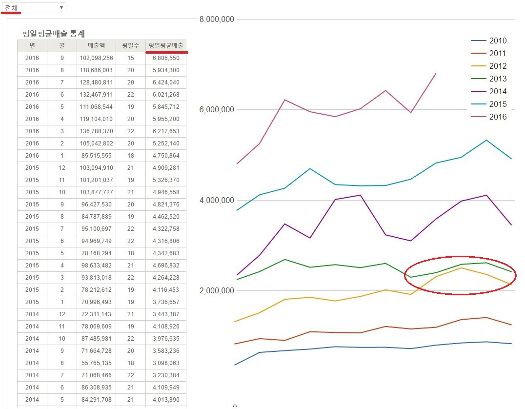The height and width of the screenshot is (409, 525).
Task: Click sales cell 102,098,256
Action: pyautogui.click(x=97, y=58)
